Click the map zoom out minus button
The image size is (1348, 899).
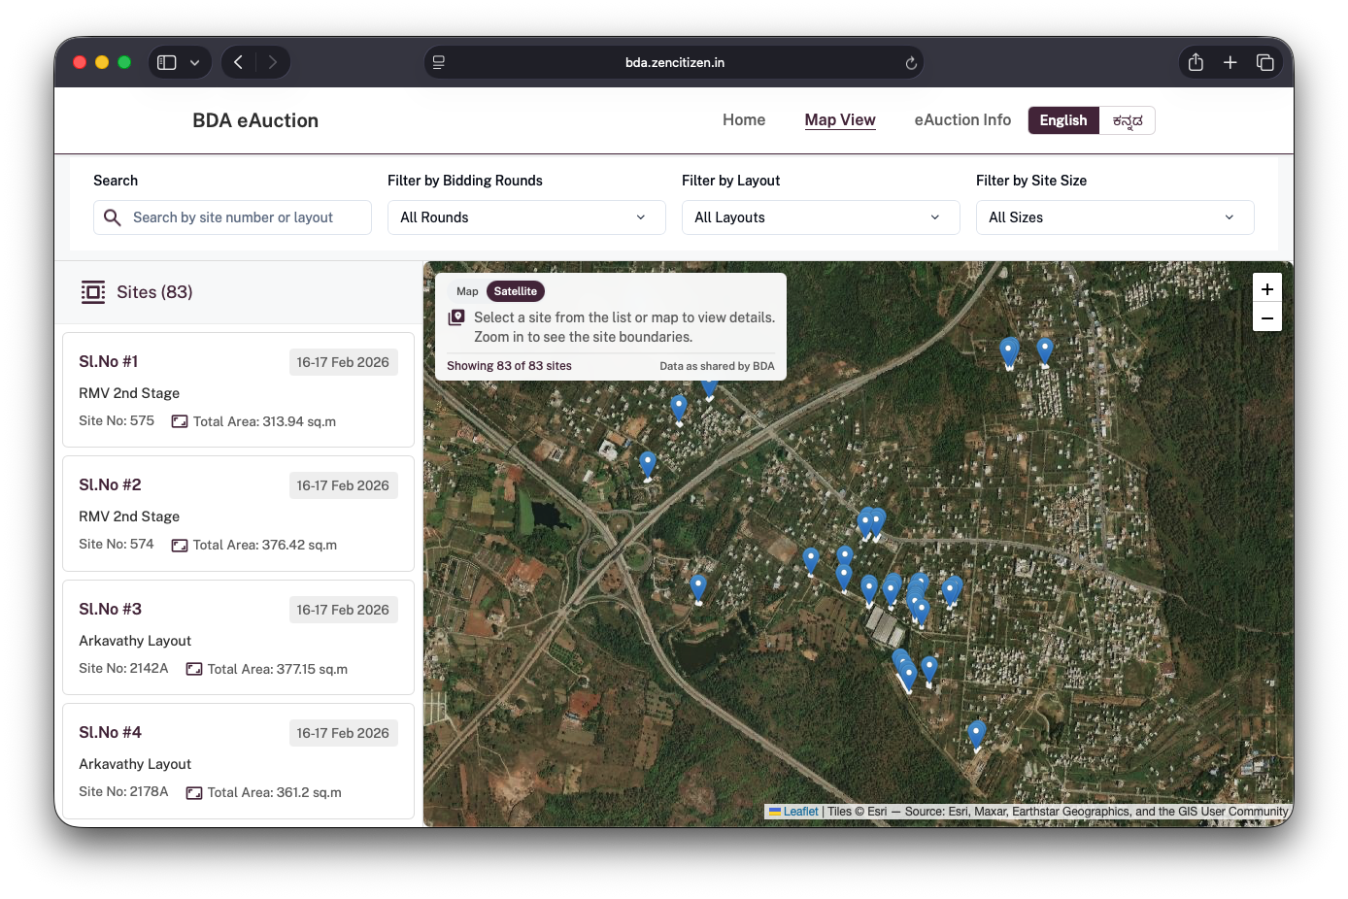[1266, 317]
